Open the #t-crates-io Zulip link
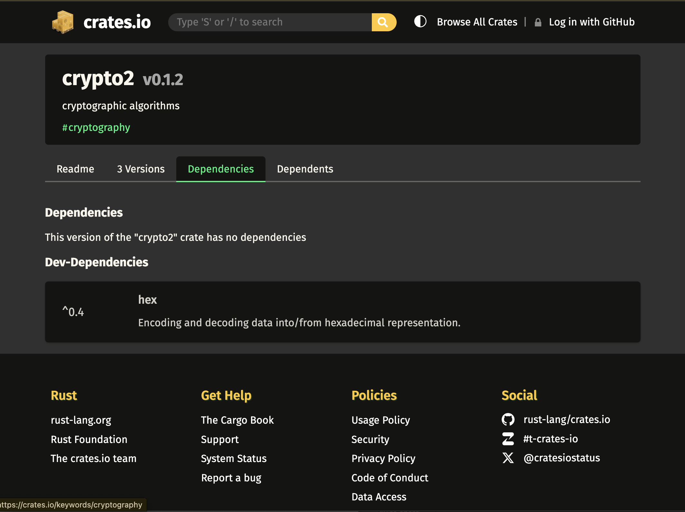The width and height of the screenshot is (685, 512). [551, 439]
